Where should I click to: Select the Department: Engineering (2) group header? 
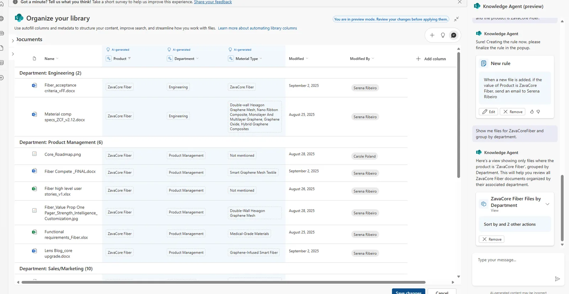click(x=50, y=73)
